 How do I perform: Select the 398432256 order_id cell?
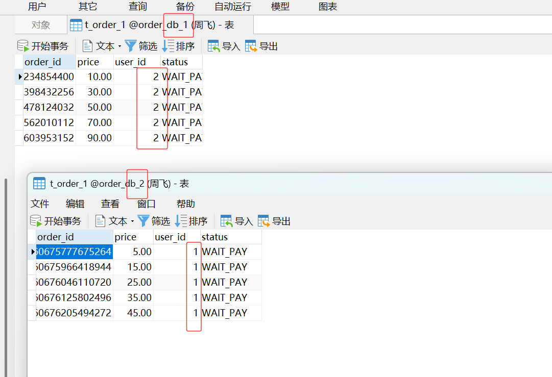click(x=50, y=92)
